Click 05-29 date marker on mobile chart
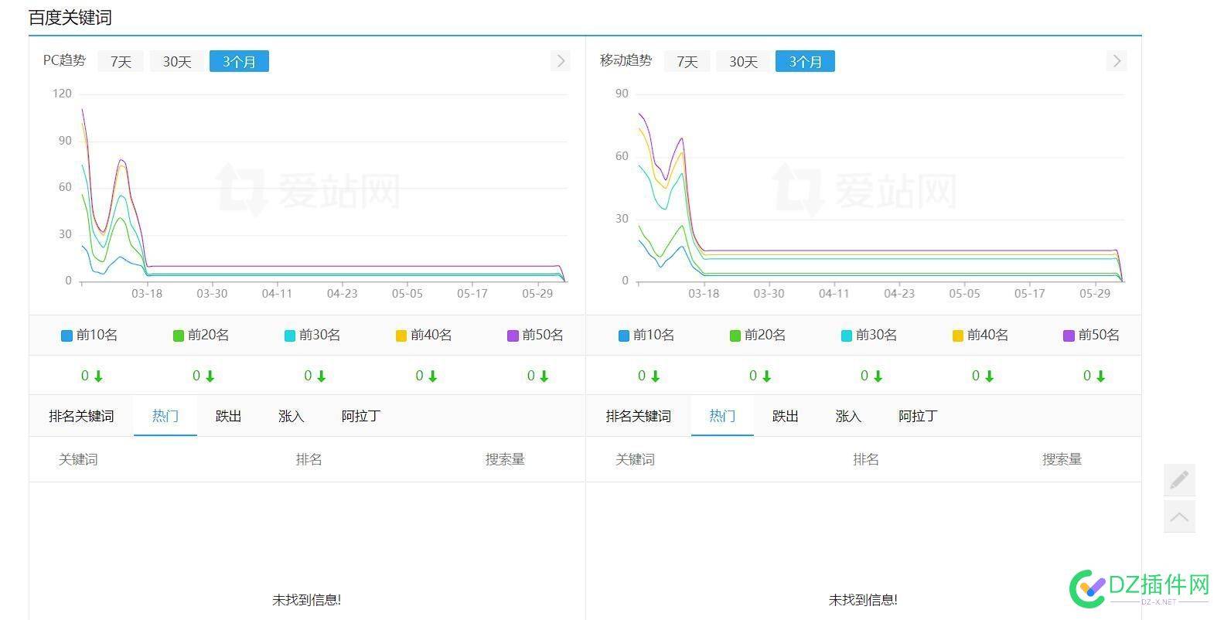1224x620 pixels. (1094, 294)
